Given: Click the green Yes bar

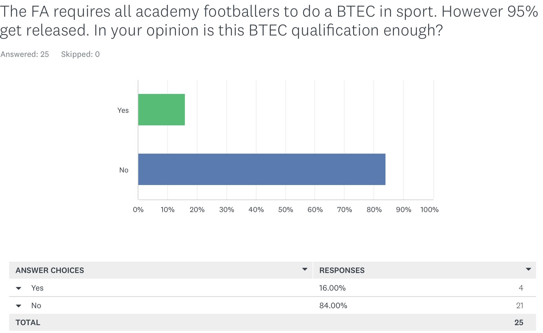Looking at the screenshot, I should pos(161,110).
